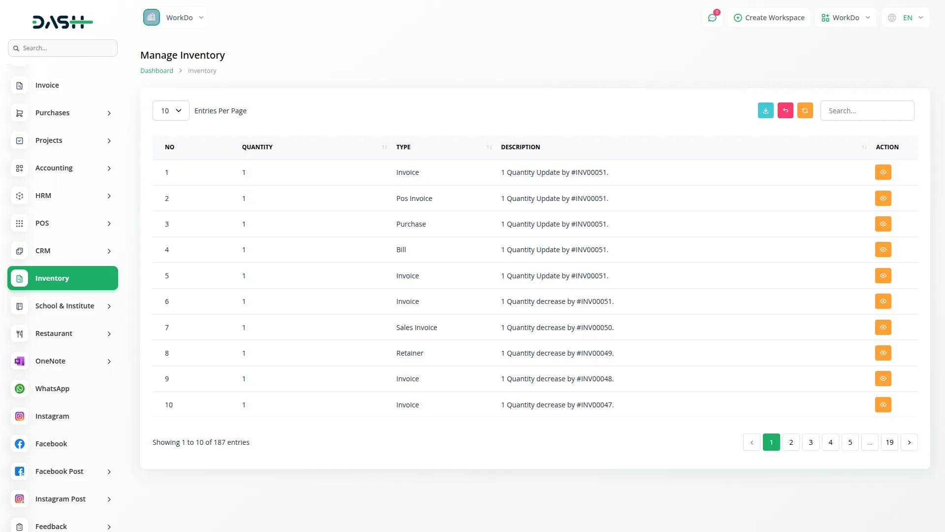Open the EN language dropdown

pyautogui.click(x=906, y=17)
